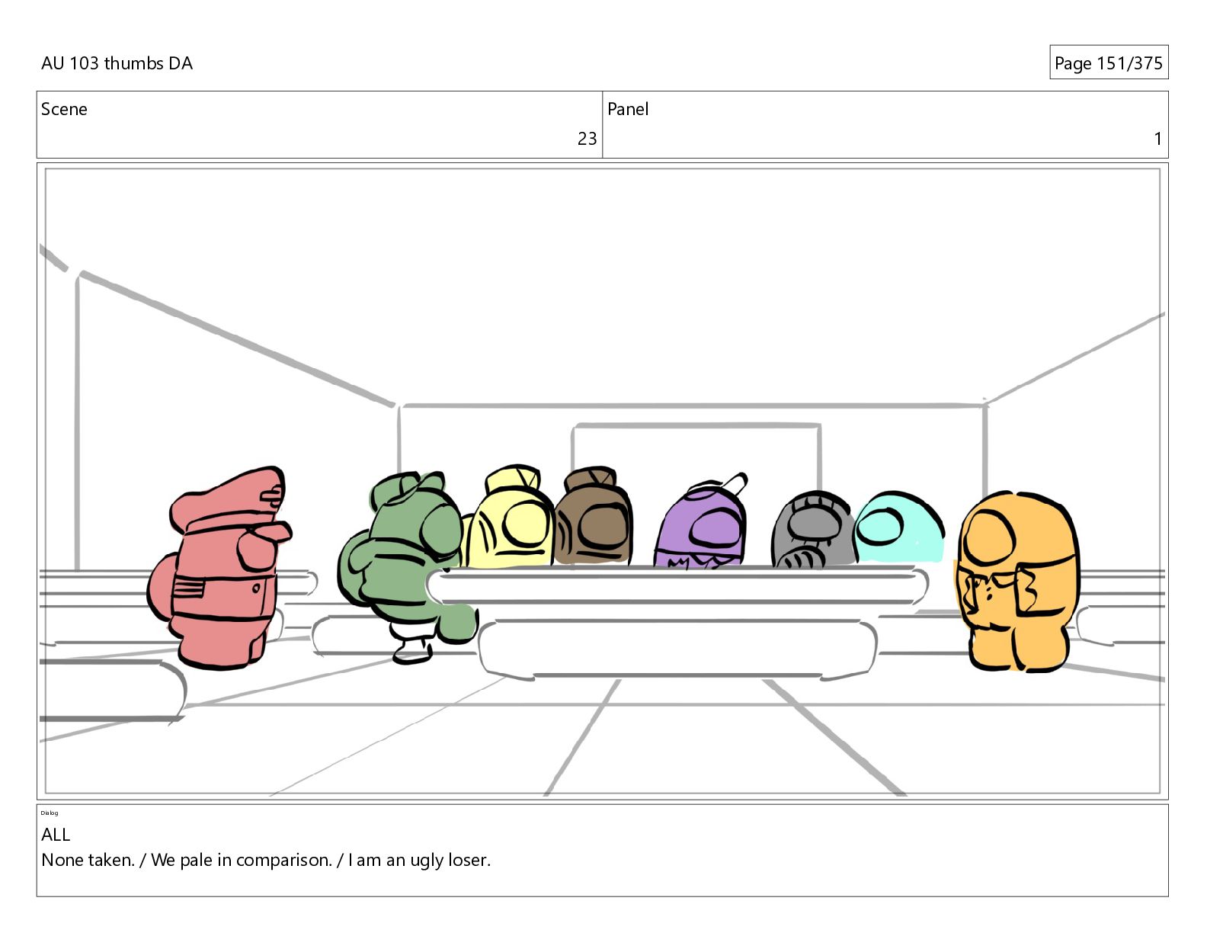Click the yellow crewmate behind the table
This screenshot has height=933, width=1207.
(x=511, y=518)
